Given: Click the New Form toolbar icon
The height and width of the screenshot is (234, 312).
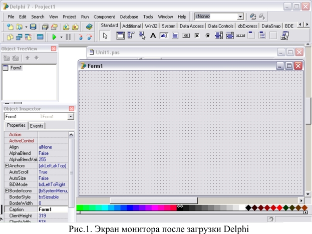Looking at the screenshot, I should pos(40,37).
